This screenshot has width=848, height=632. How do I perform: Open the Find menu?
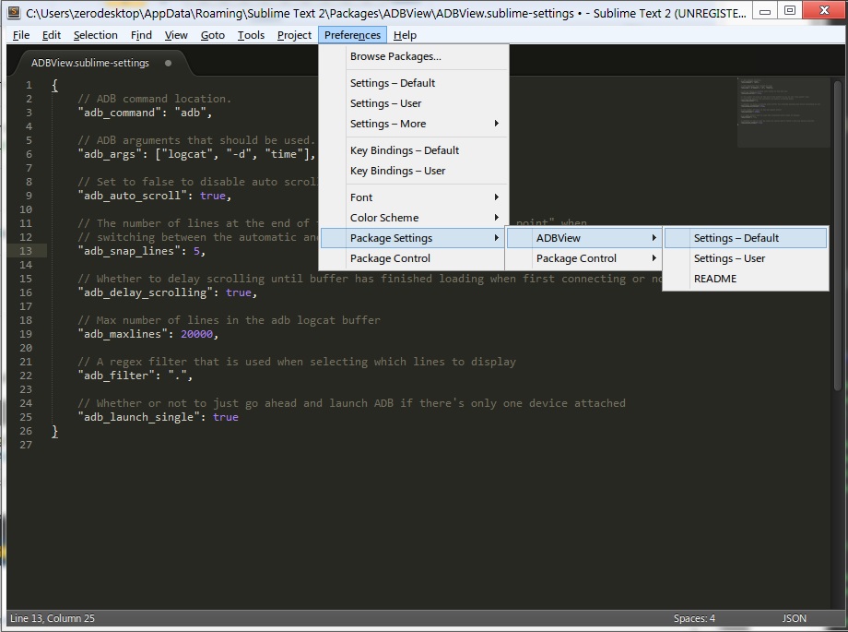click(141, 35)
